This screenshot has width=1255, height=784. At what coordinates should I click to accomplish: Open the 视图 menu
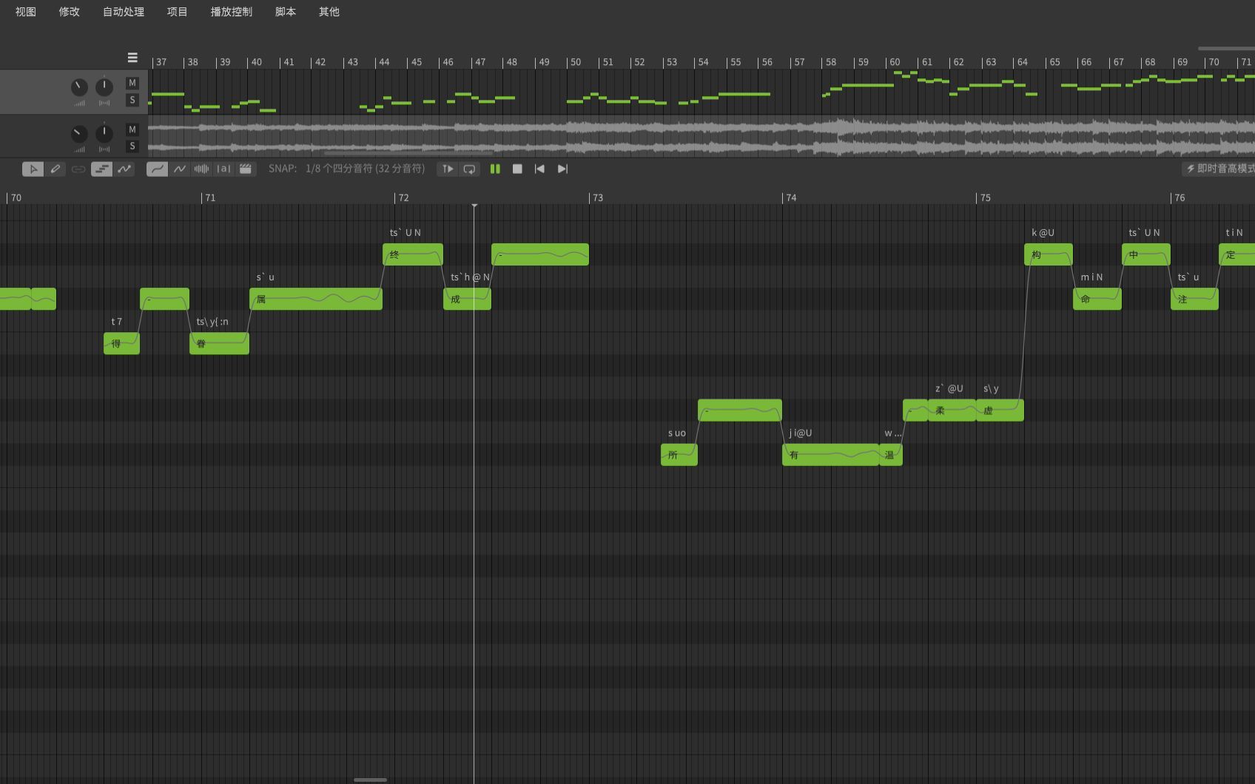point(26,12)
